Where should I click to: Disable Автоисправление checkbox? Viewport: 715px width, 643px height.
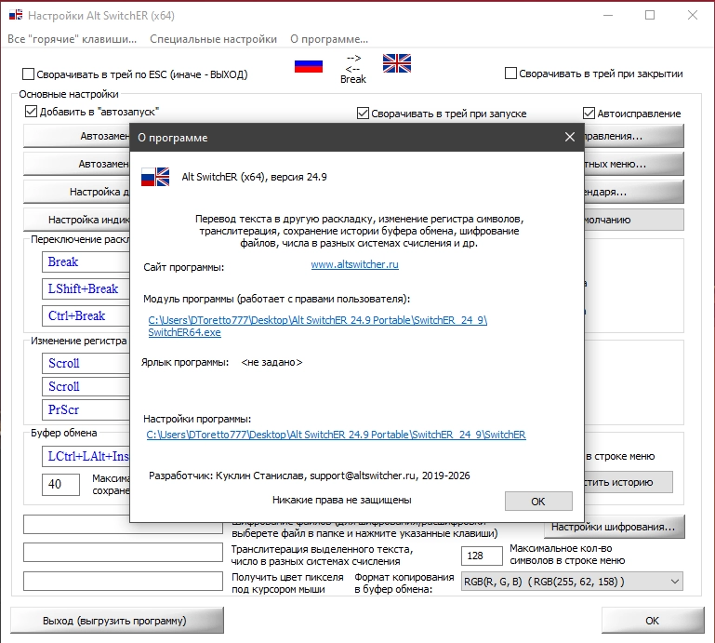589,114
